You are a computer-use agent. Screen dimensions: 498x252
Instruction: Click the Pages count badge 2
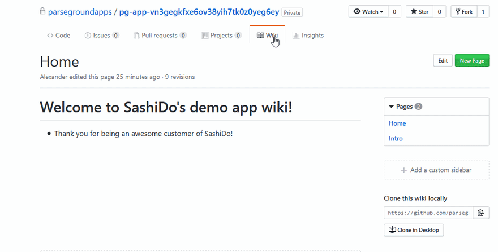click(x=418, y=107)
